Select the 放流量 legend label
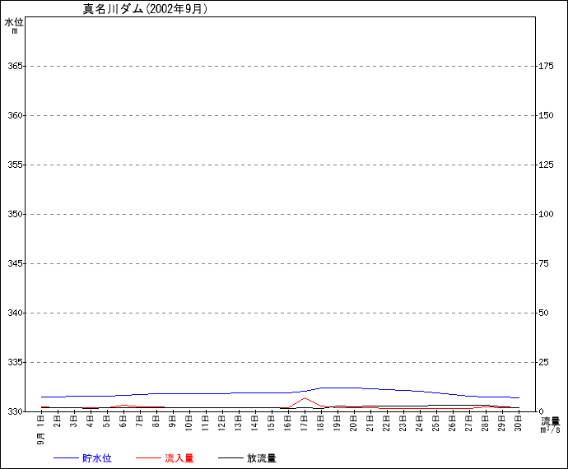 [261, 457]
